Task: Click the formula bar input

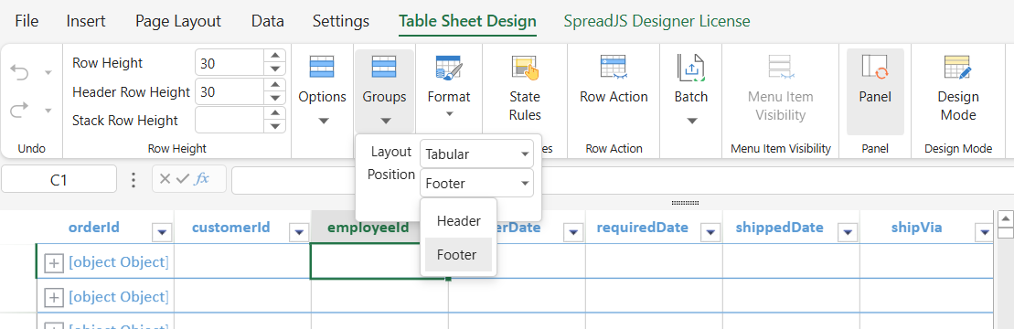Action: (621, 179)
